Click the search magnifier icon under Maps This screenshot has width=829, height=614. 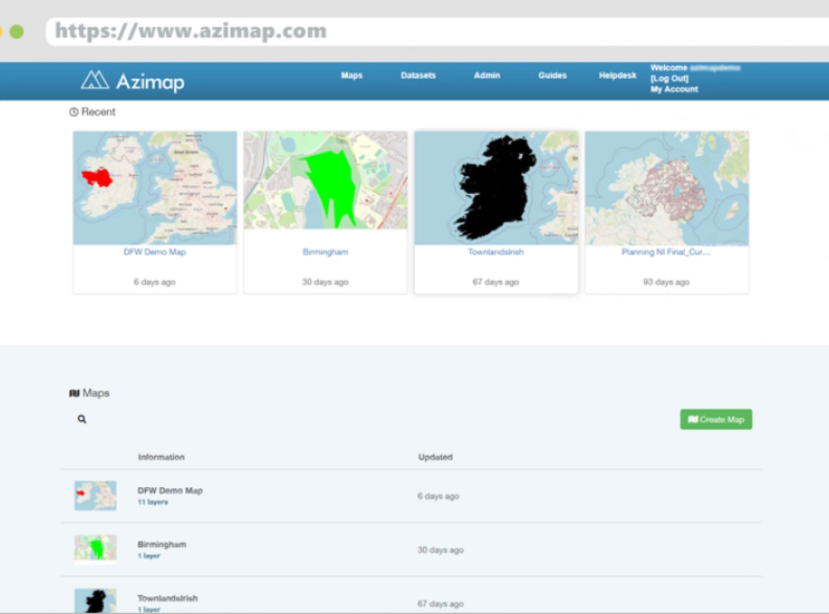point(82,420)
